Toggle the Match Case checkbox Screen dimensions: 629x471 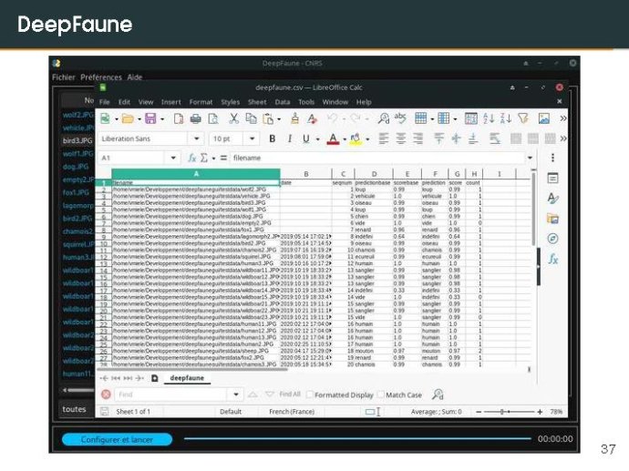click(x=381, y=394)
